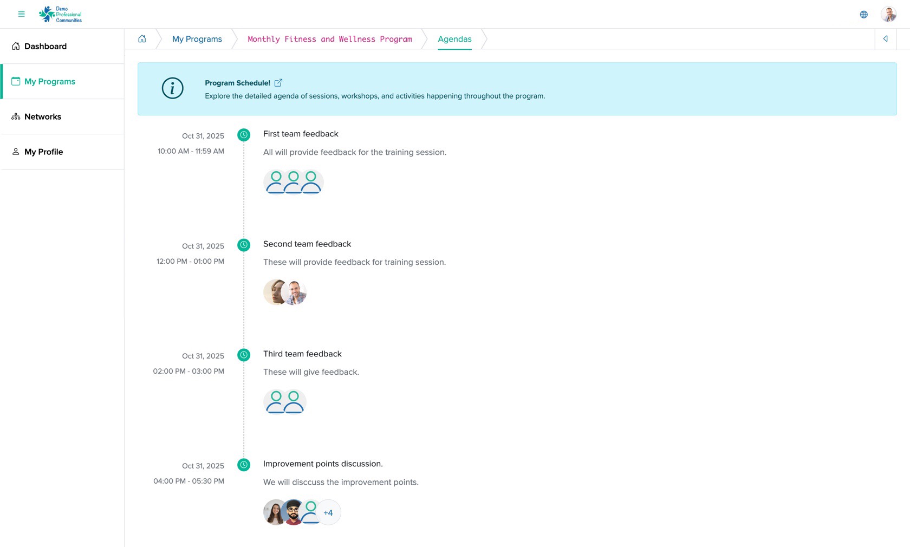Click the 02:00 PM - 03:00 PM time

click(x=188, y=371)
